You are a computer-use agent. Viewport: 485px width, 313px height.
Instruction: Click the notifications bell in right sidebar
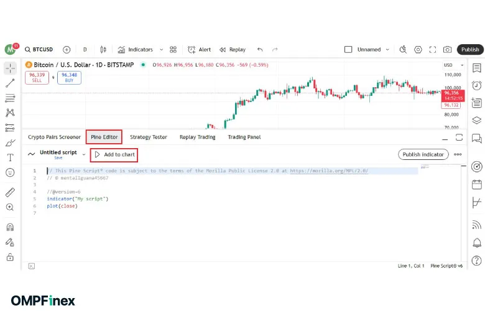point(476,243)
